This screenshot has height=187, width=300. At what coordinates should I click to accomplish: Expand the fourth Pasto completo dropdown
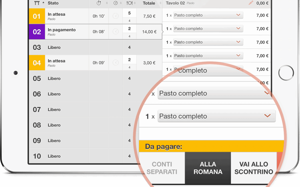208,56
